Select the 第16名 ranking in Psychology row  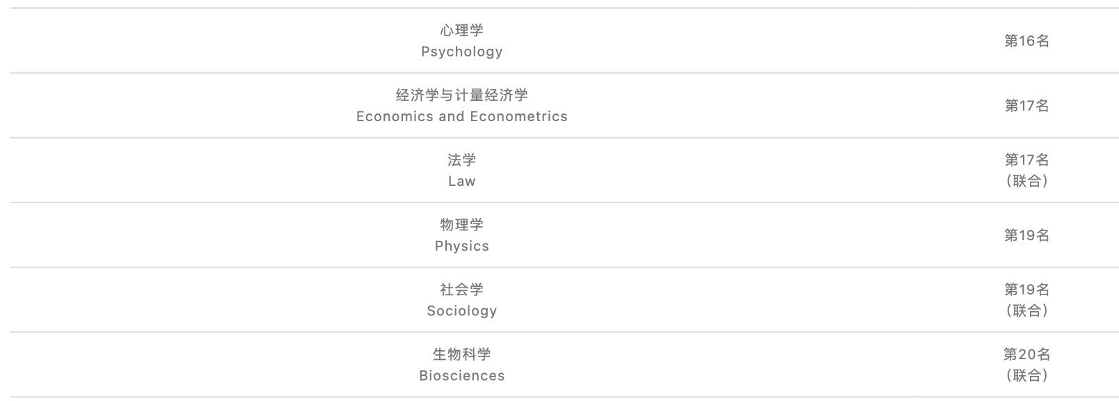(1026, 41)
